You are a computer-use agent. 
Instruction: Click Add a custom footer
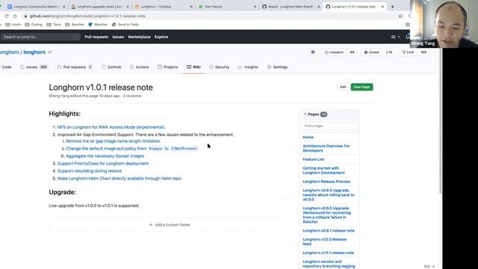point(170,225)
